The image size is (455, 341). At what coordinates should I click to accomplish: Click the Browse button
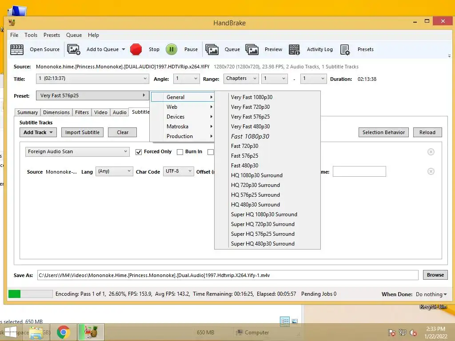coord(435,275)
